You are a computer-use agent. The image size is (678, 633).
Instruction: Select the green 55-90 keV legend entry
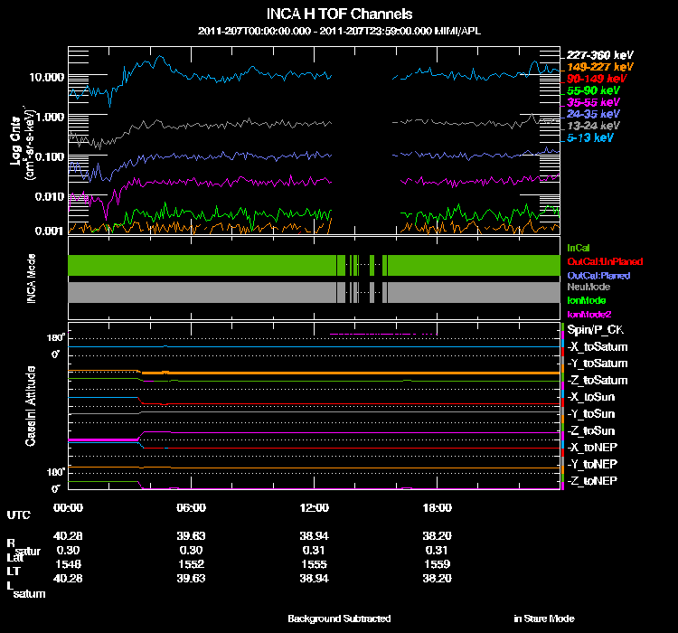(593, 90)
